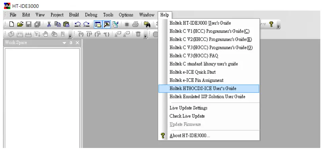
Task: Click the Run to Cursor braces icon
Action: tap(106, 34)
